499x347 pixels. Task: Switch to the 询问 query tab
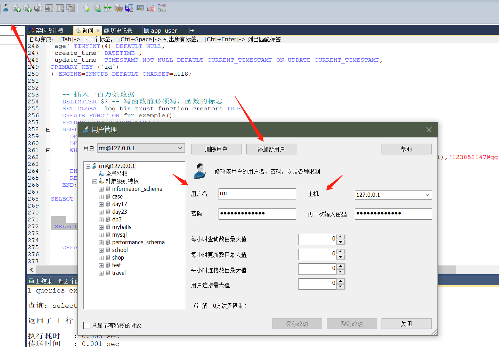[x=88, y=31]
